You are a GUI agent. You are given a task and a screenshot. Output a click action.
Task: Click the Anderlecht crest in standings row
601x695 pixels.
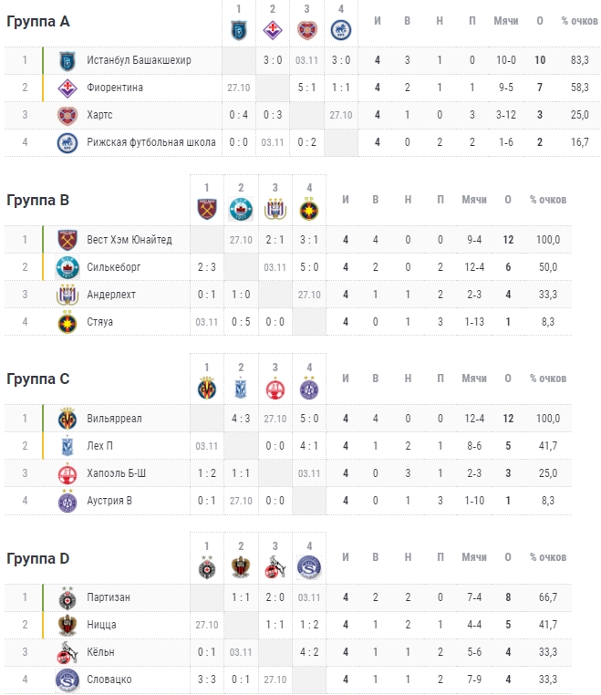(67, 295)
